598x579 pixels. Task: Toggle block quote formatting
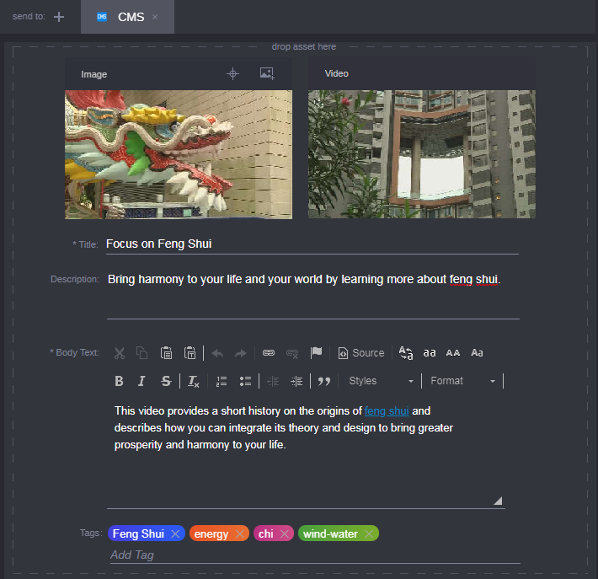point(324,381)
